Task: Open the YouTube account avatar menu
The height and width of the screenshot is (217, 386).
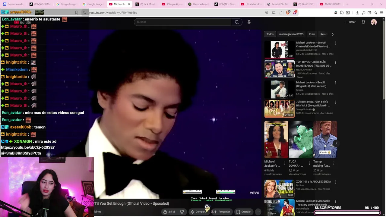Action: coord(374,22)
